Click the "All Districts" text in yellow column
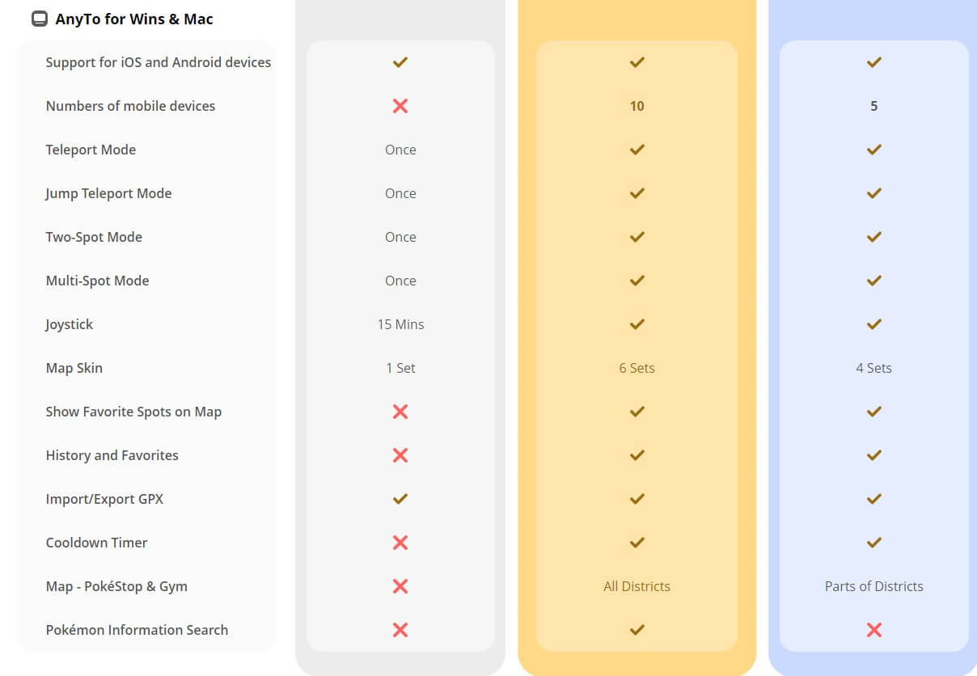Screen dimensions: 977x676 tap(637, 586)
